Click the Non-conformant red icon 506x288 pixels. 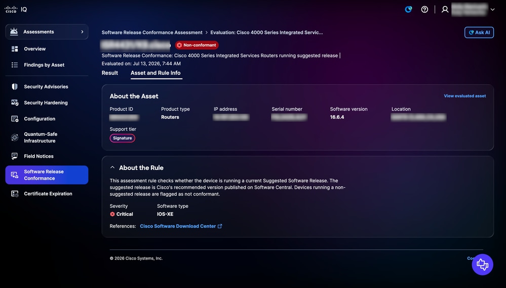[x=179, y=45]
